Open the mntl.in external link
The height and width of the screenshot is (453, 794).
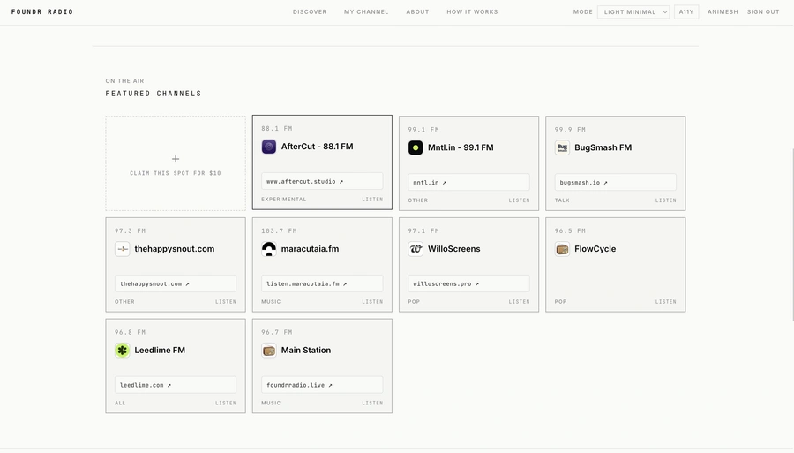point(469,182)
